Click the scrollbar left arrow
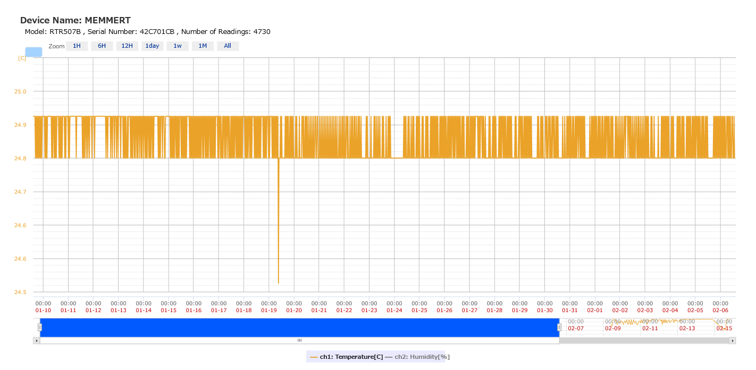This screenshot has height=370, width=756. (36, 340)
